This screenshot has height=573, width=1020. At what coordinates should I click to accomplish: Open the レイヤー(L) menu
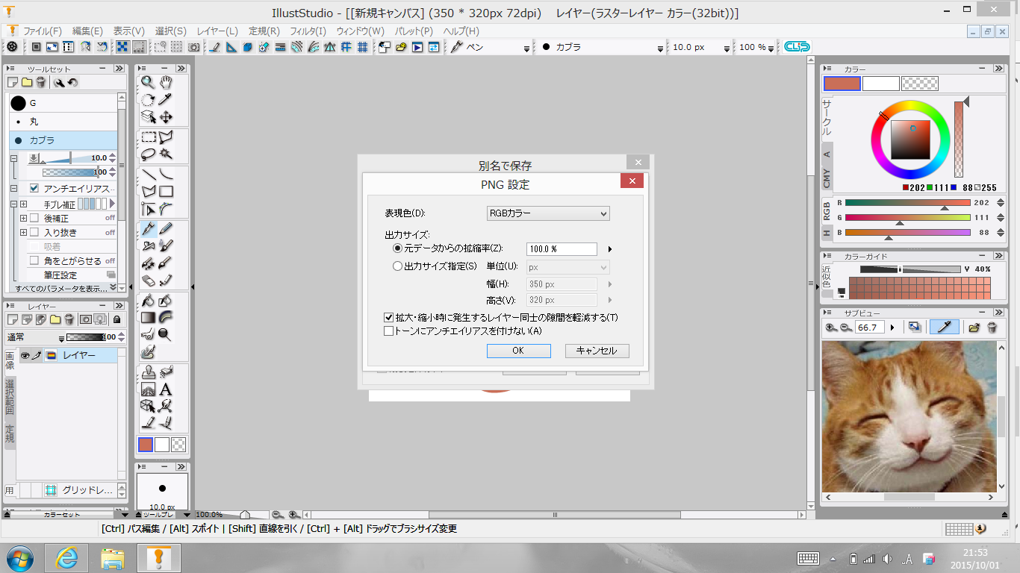pyautogui.click(x=217, y=31)
